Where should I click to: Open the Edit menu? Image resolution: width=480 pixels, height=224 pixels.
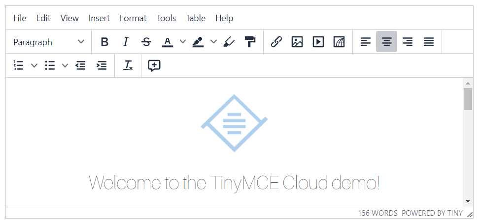[x=43, y=18]
